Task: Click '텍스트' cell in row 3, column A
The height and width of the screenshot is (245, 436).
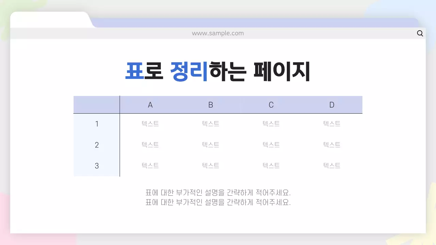Action: 150,166
